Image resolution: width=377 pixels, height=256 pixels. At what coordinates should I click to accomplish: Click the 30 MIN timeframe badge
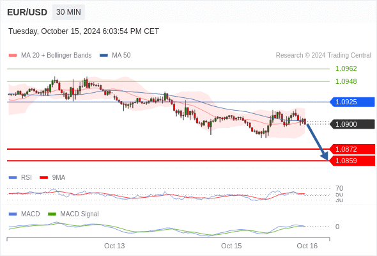(x=68, y=12)
